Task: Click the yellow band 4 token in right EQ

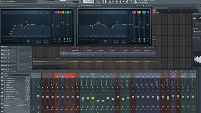Action: (140, 12)
